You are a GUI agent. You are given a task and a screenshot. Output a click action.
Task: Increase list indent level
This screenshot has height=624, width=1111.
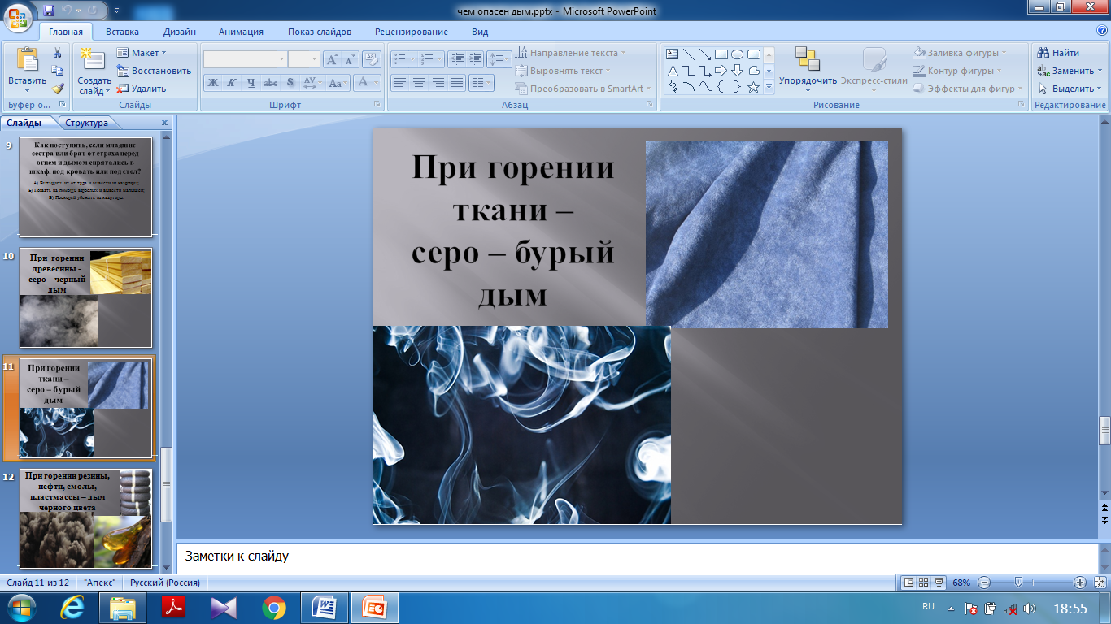point(476,59)
